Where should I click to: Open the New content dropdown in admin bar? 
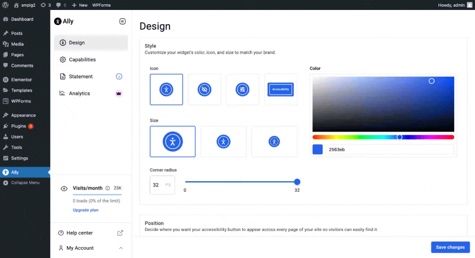tap(80, 5)
